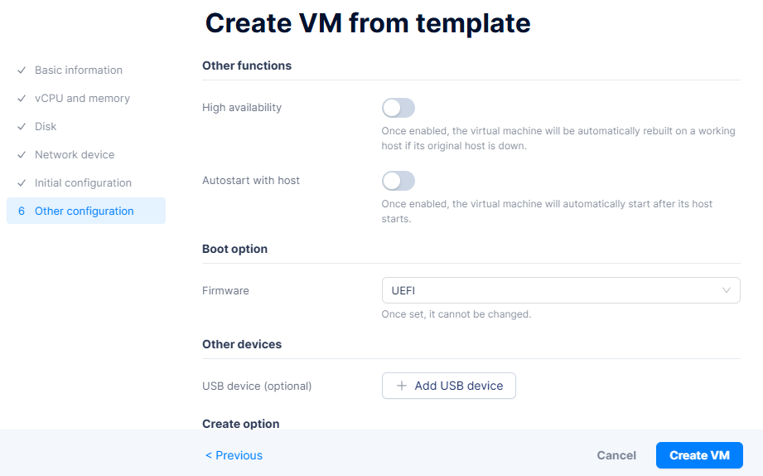Open the vCPU and memory step
Viewport: 763px width, 476px height.
pyautogui.click(x=82, y=99)
